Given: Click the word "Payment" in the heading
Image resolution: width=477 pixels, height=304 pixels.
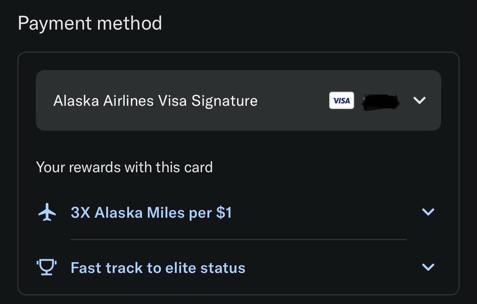Looking at the screenshot, I should (x=54, y=24).
